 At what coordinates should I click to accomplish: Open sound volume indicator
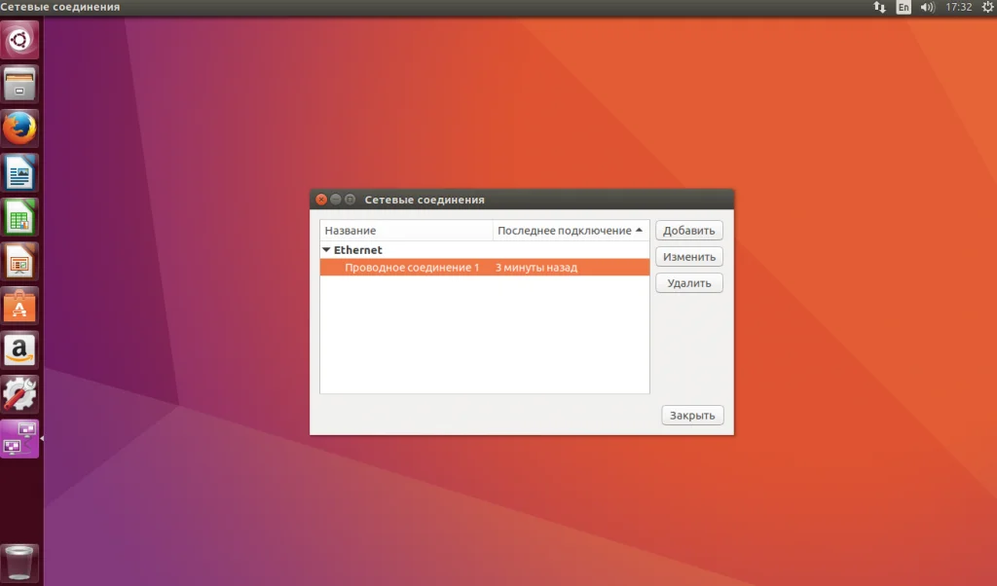928,7
